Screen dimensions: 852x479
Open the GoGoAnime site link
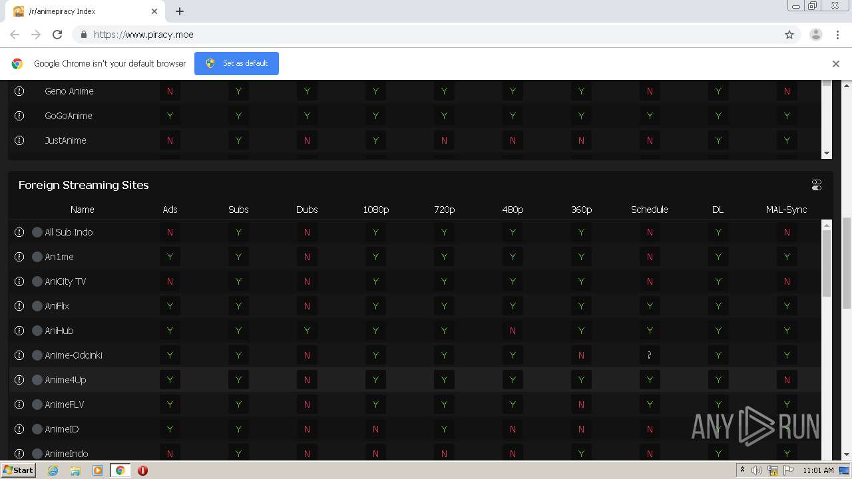(x=69, y=116)
